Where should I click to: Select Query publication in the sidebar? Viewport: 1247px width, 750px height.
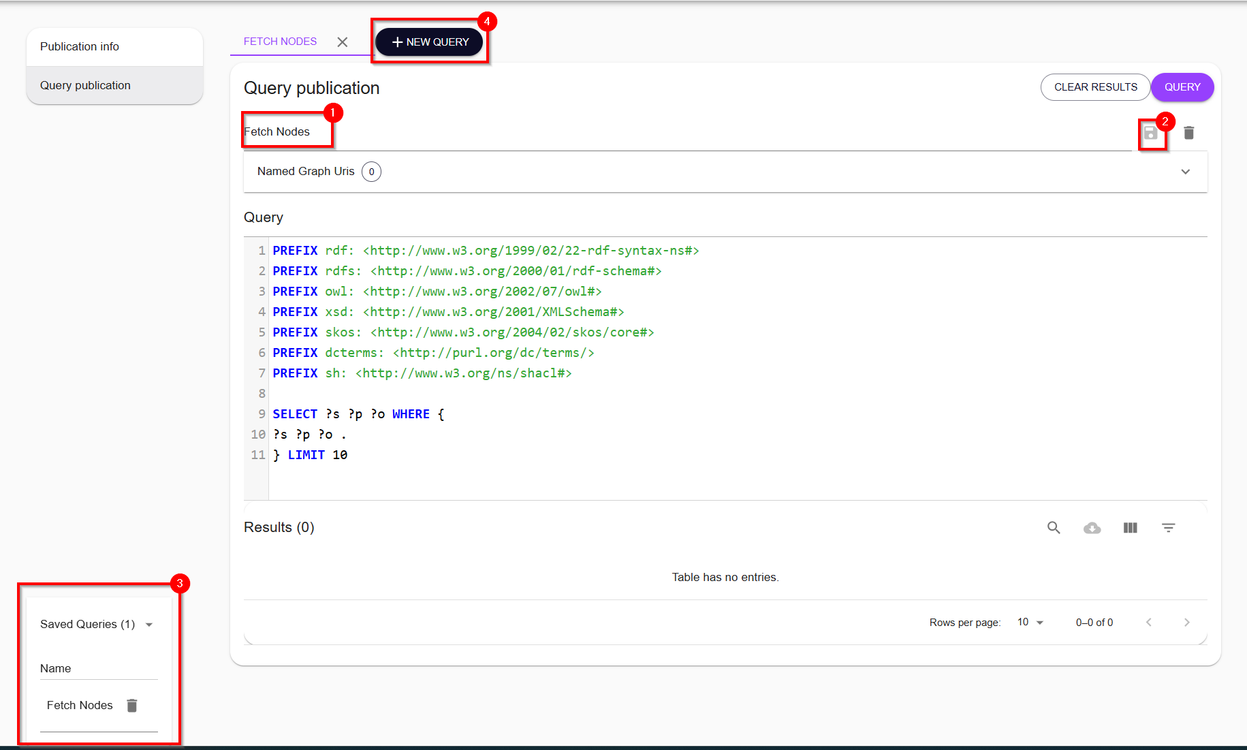(85, 85)
